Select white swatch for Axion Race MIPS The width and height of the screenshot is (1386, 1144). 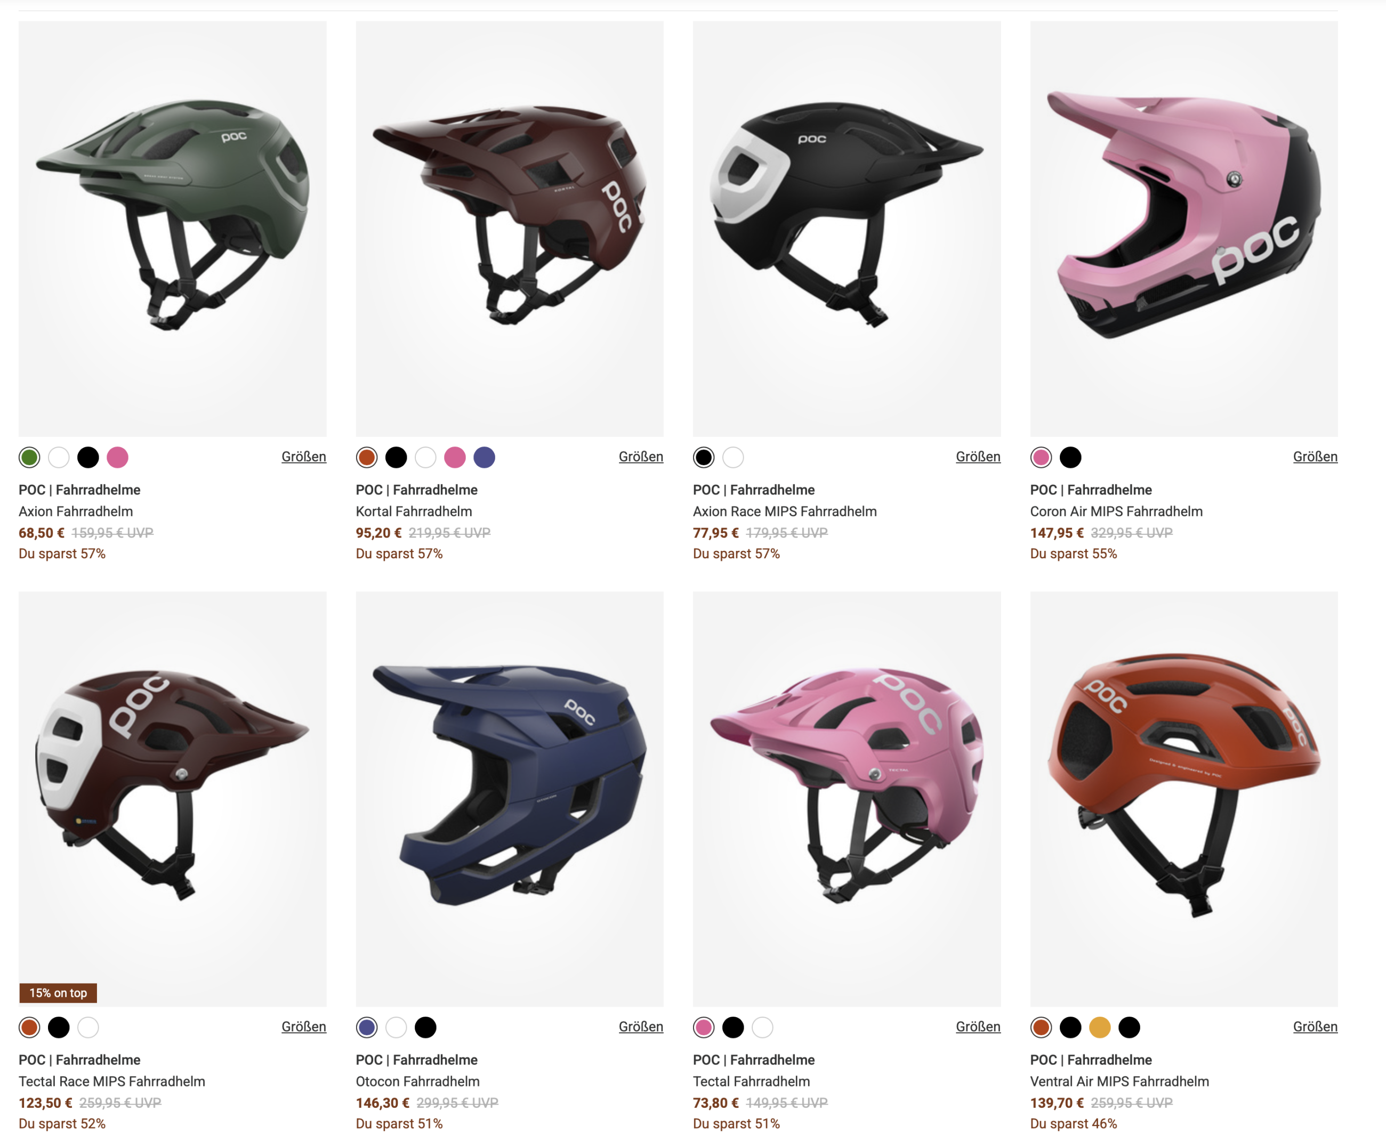click(733, 457)
